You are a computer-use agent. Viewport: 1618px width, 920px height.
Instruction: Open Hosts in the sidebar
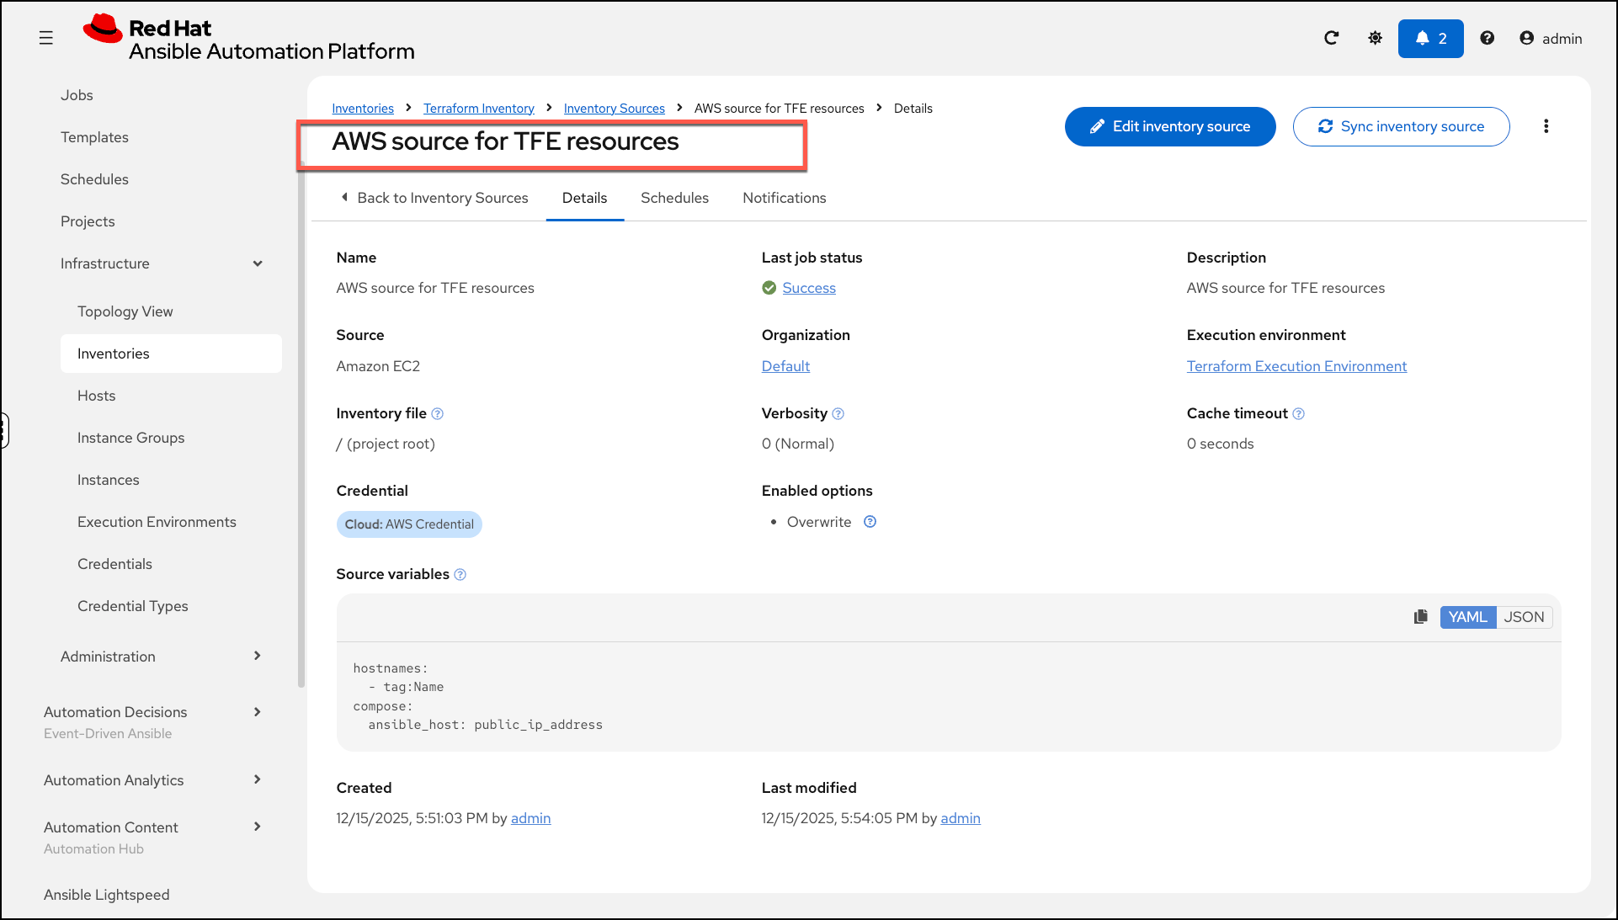click(96, 396)
